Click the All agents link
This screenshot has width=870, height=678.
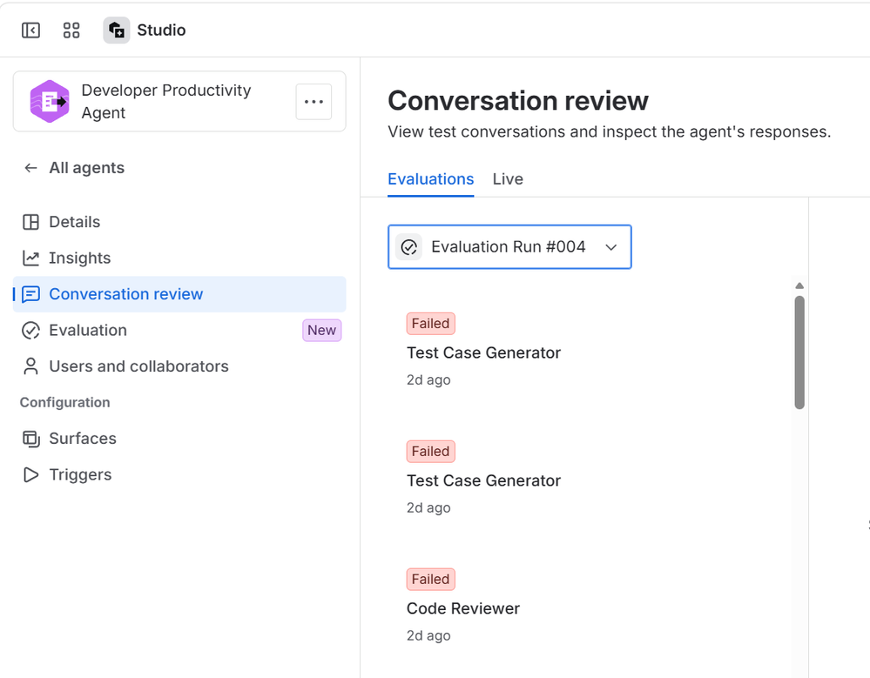tap(86, 168)
